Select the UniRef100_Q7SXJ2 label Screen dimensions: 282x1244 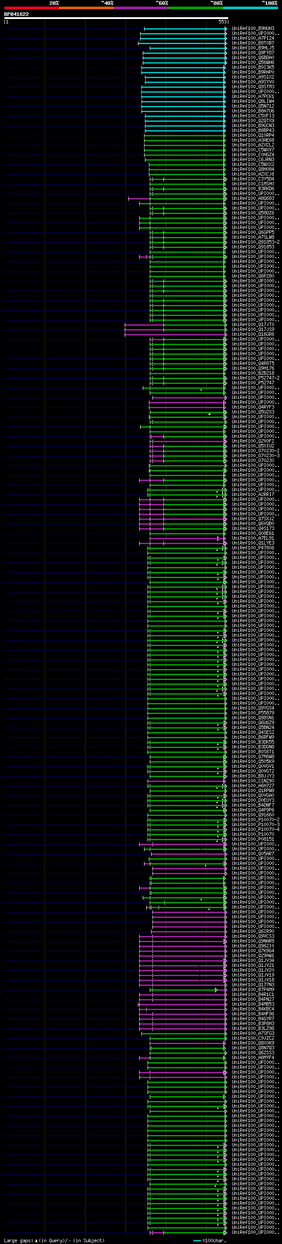click(x=253, y=519)
